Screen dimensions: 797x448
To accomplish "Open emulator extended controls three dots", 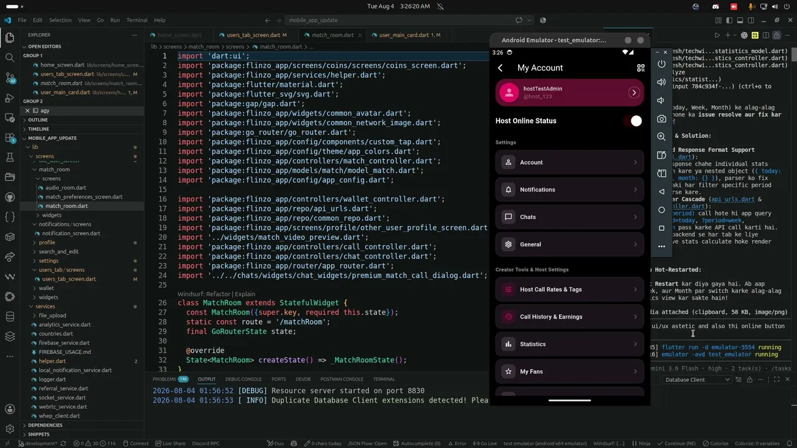I will coord(661,246).
